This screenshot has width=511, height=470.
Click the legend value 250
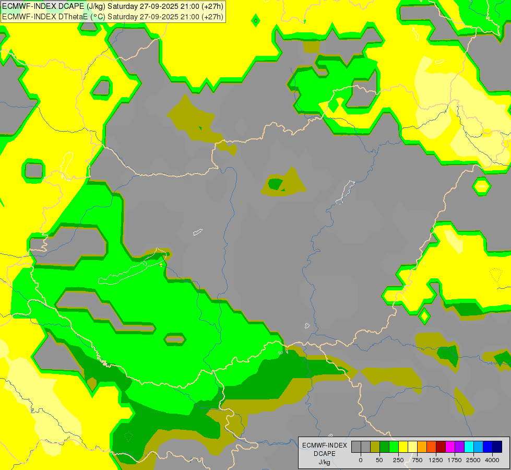pos(398,460)
